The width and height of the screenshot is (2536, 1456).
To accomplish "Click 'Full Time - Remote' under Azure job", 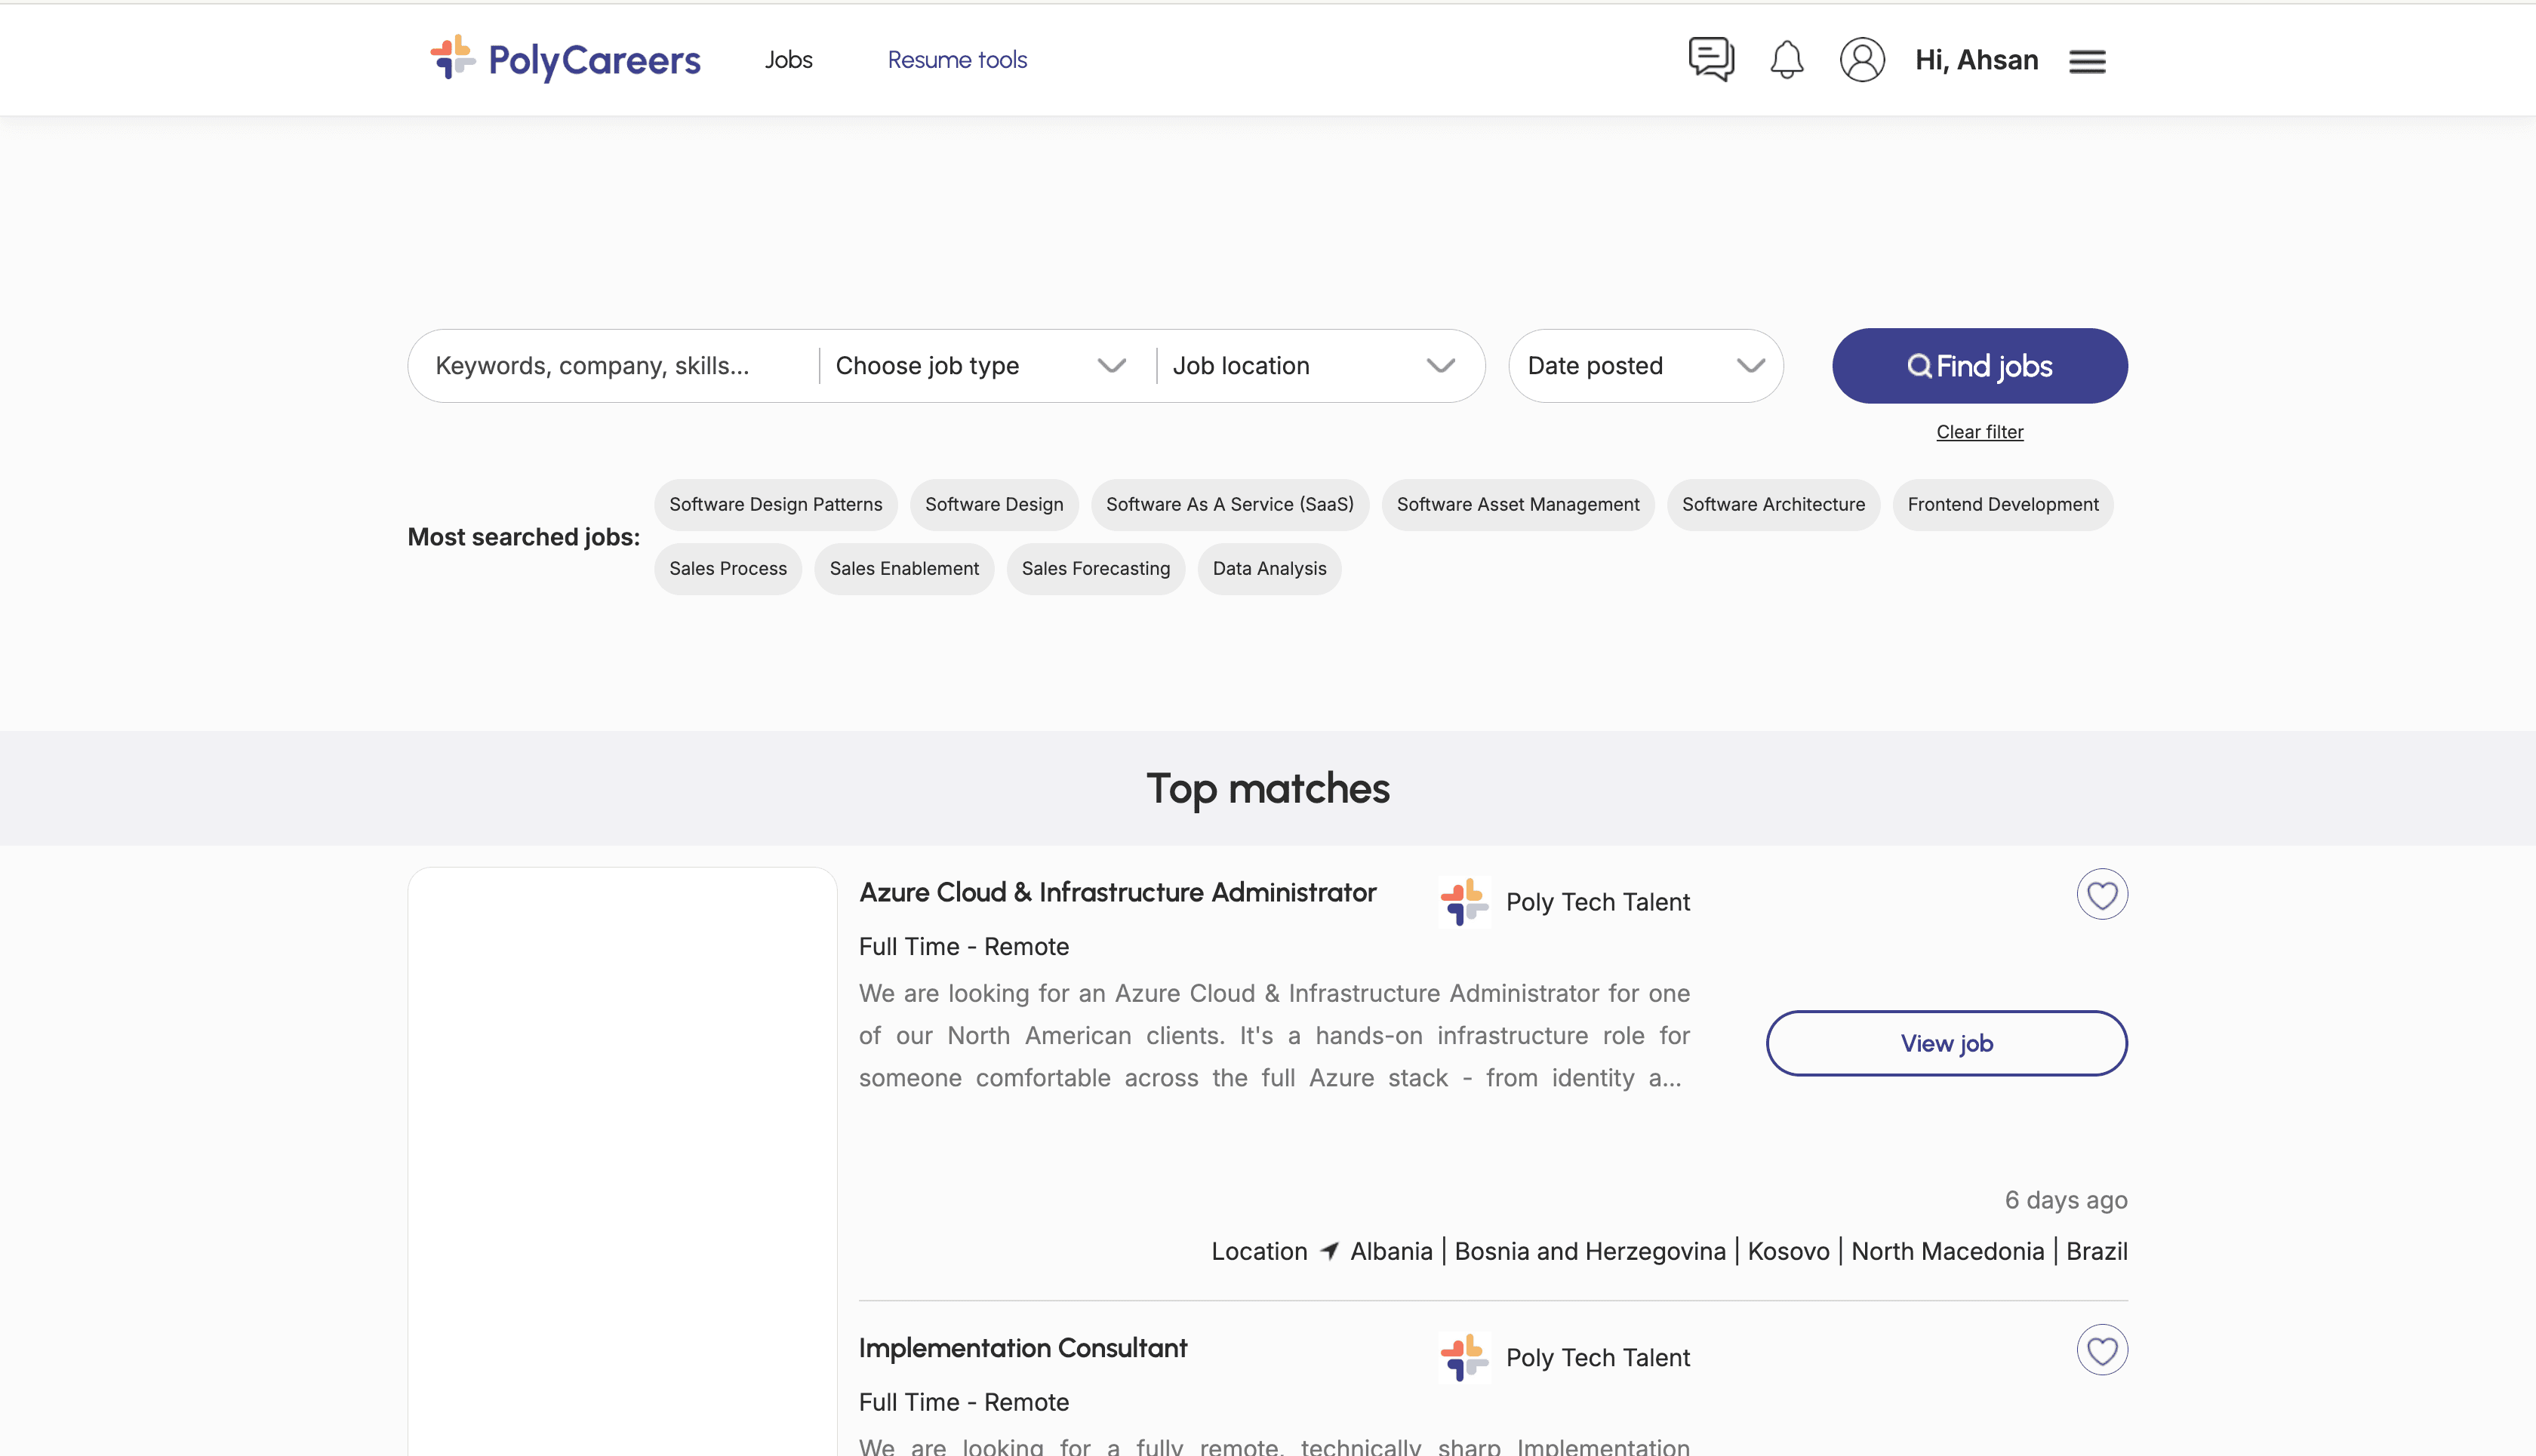I will (x=963, y=946).
